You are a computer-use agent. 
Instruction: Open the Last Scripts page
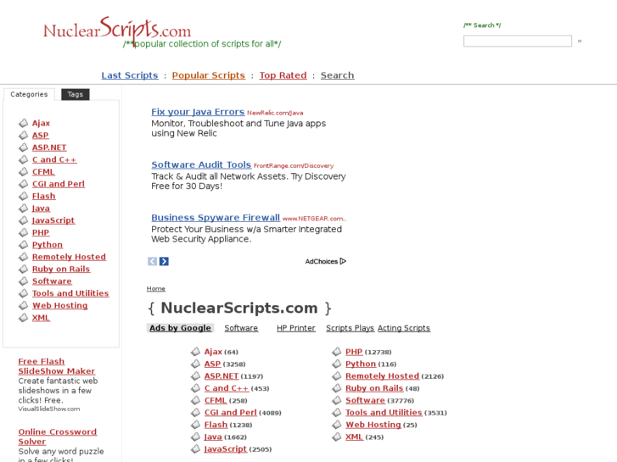(130, 75)
